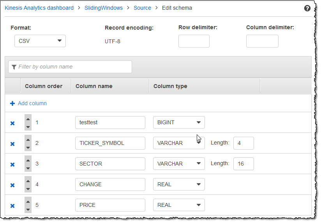The image size is (321, 224).
Task: Delete the CHANGE column row
Action: [12, 185]
